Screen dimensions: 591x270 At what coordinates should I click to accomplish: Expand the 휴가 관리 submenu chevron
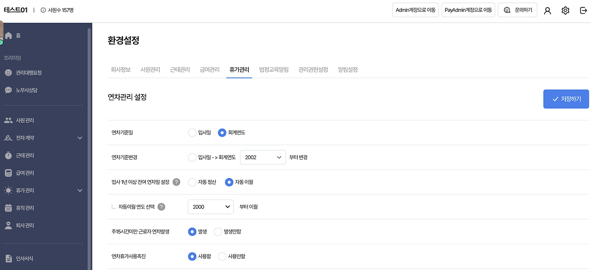(x=80, y=191)
